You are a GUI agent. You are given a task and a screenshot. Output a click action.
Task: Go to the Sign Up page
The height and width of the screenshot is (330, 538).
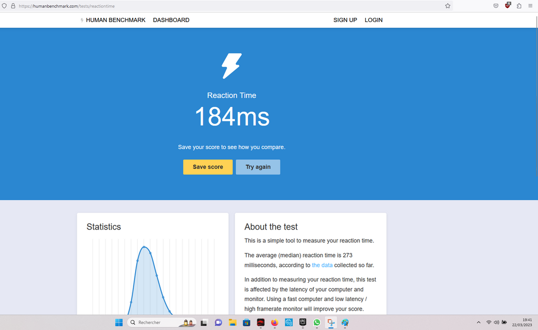tap(345, 20)
